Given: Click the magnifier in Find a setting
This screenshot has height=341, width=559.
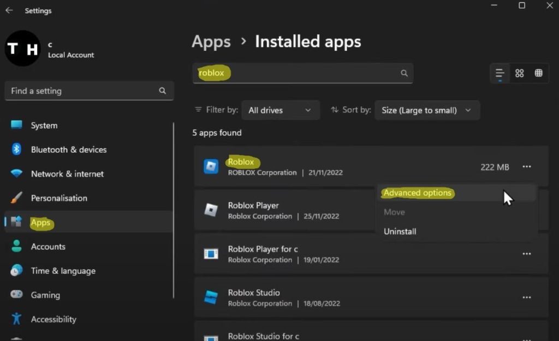Looking at the screenshot, I should (162, 91).
